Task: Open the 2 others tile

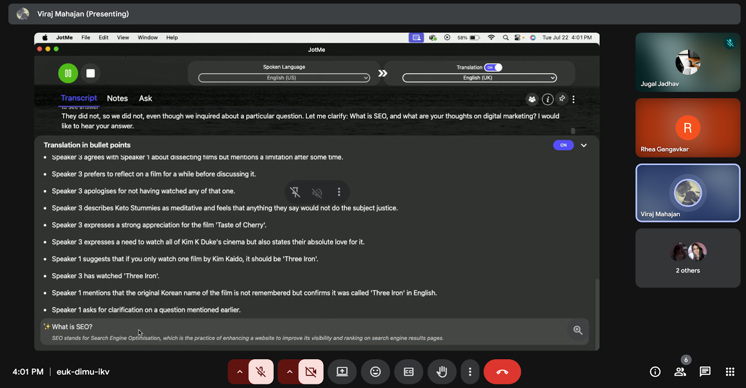Action: (x=688, y=258)
